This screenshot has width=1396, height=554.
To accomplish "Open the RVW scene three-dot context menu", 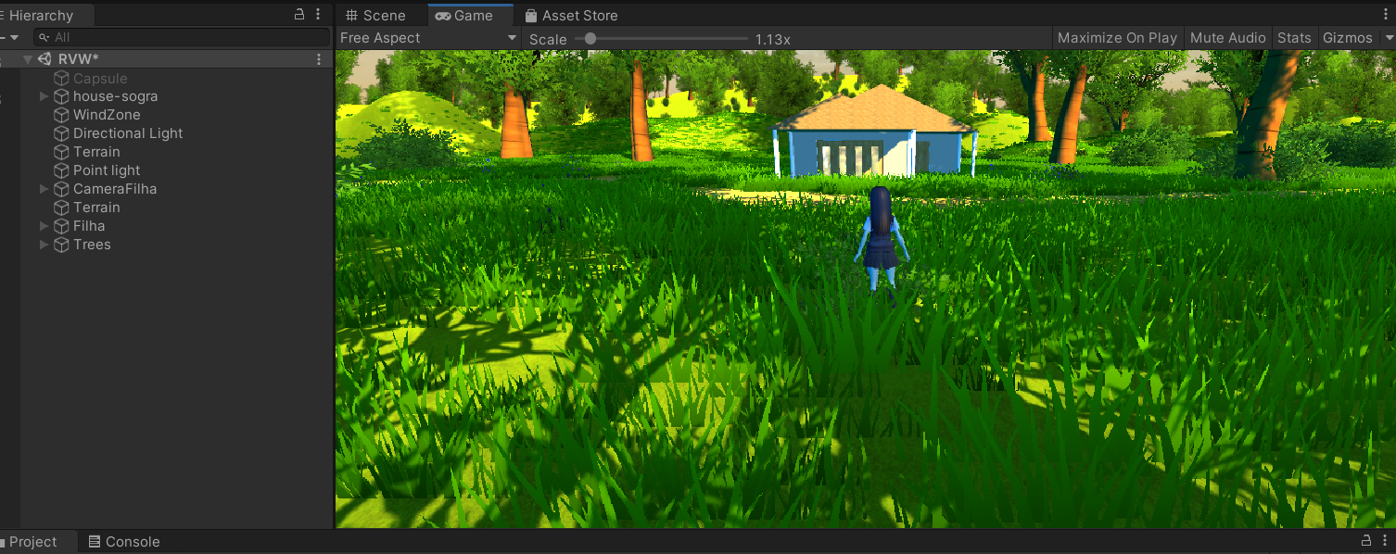I will click(319, 59).
